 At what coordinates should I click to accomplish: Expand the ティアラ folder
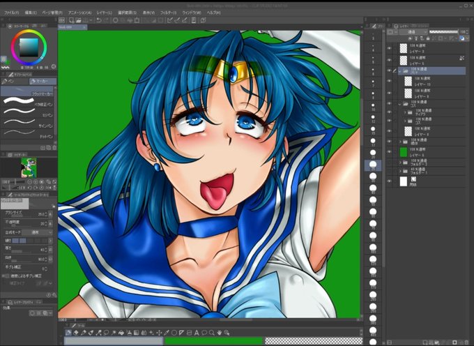click(x=405, y=112)
